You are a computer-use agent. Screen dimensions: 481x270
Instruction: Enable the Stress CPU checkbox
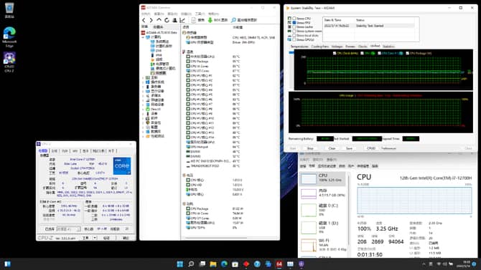pos(294,19)
